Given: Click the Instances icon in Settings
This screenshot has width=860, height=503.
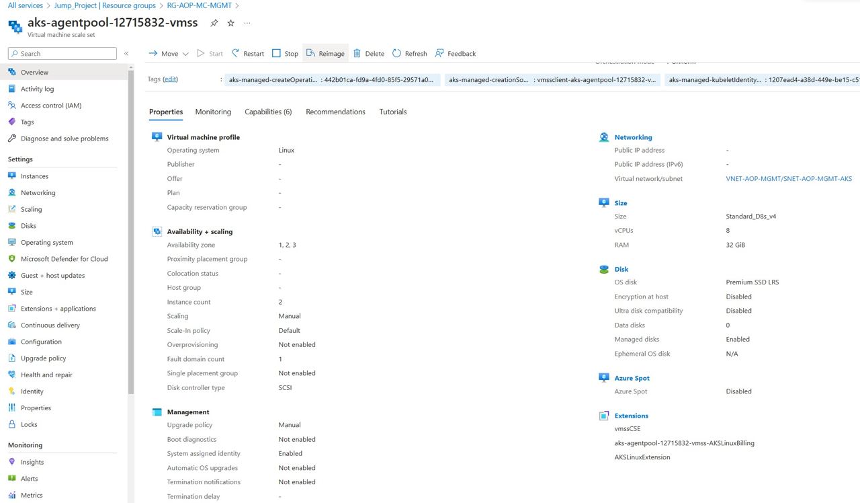Looking at the screenshot, I should [12, 176].
